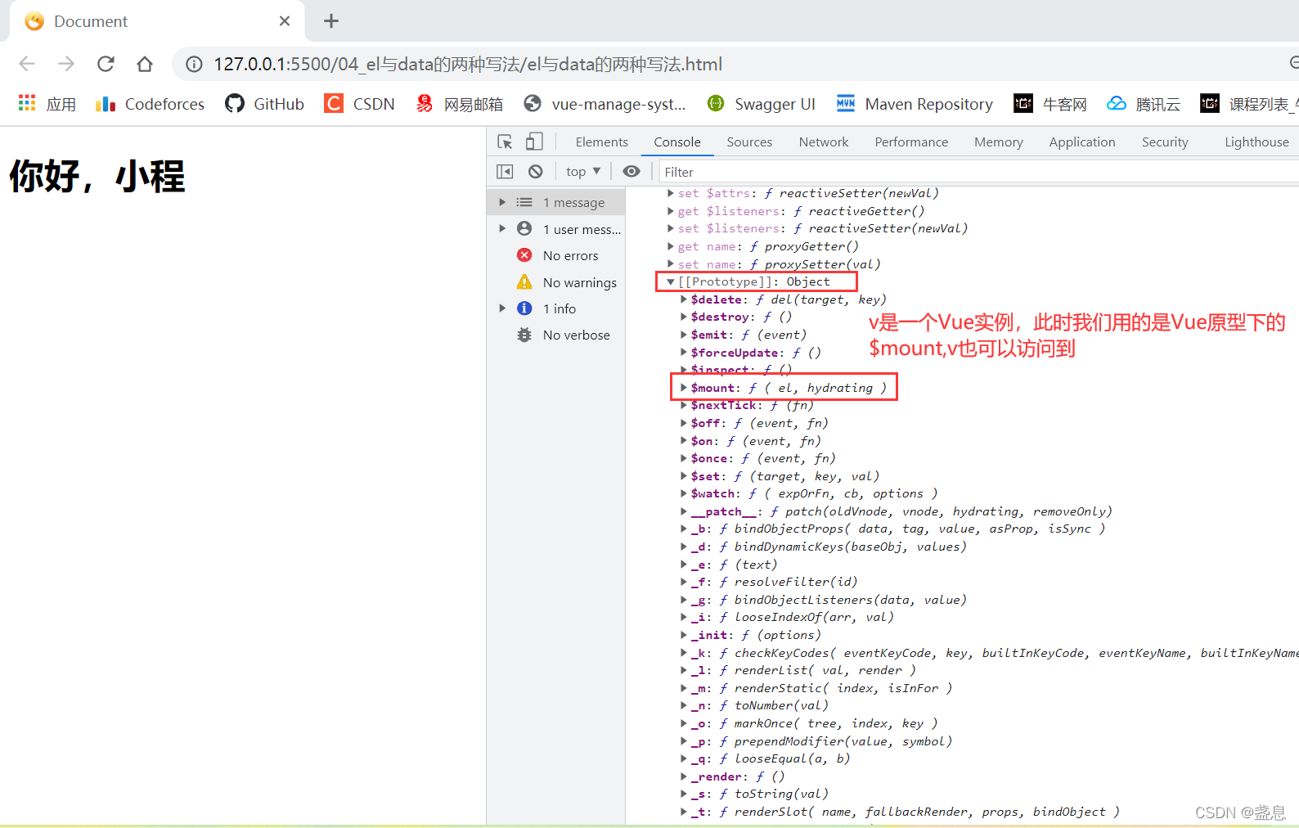Click _s: f toString(val) text
Screen dimensions: 1299x828
pos(760,794)
